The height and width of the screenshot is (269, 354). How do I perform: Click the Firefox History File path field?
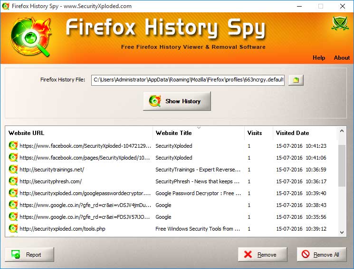[188, 80]
